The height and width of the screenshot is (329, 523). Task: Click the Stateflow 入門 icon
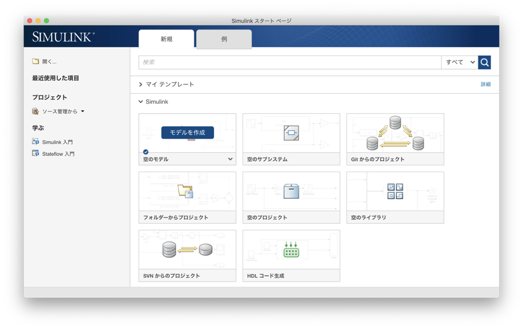click(35, 153)
